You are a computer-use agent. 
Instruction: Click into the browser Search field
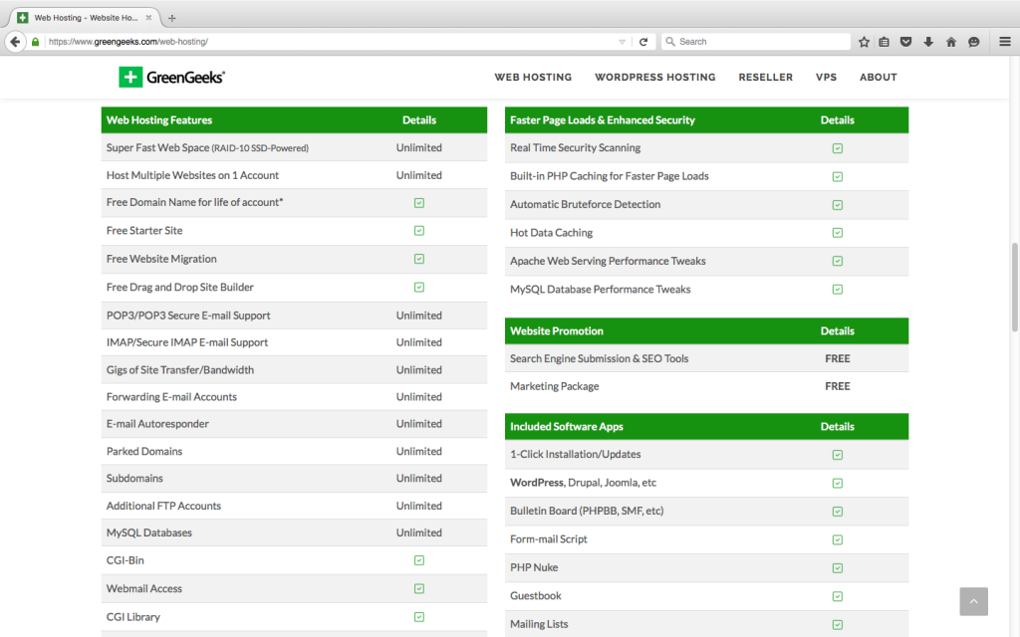coord(757,42)
